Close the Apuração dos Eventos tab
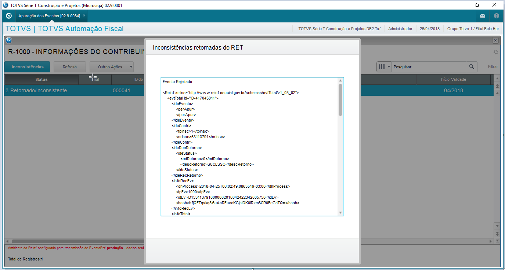Image resolution: width=505 pixels, height=270 pixels. coord(84,15)
